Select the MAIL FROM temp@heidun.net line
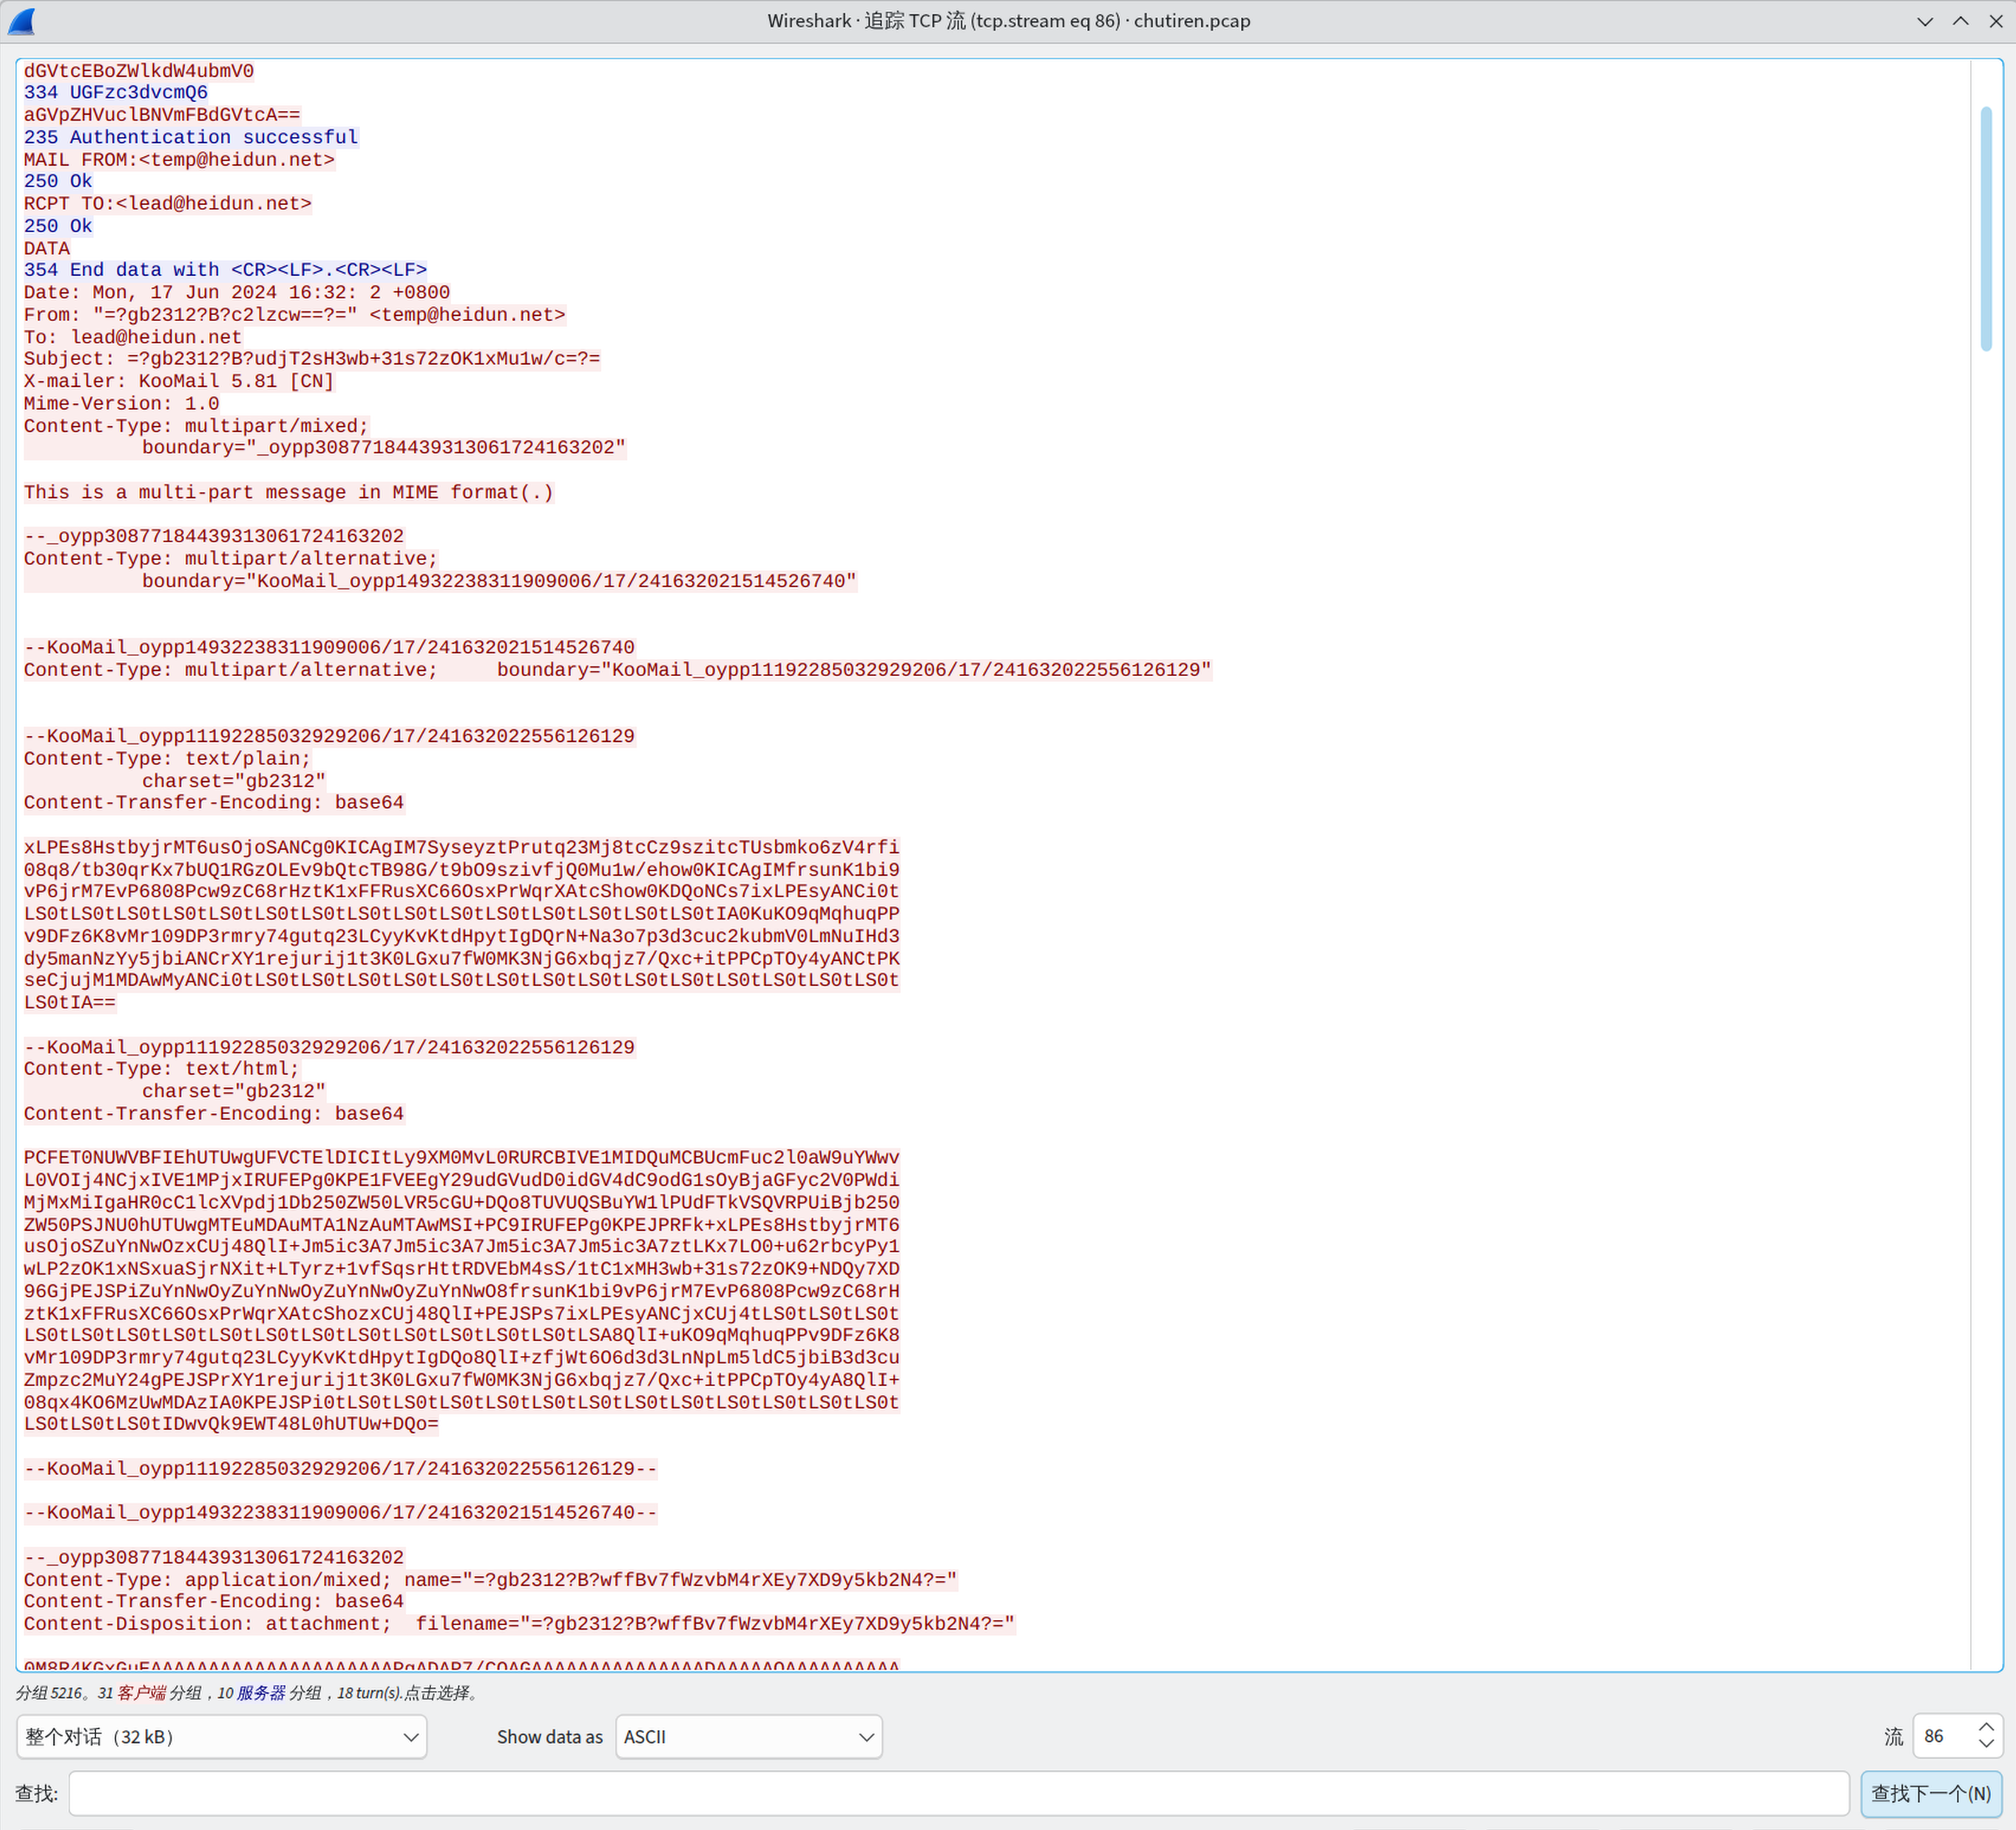Image resolution: width=2016 pixels, height=1830 pixels. click(x=179, y=160)
